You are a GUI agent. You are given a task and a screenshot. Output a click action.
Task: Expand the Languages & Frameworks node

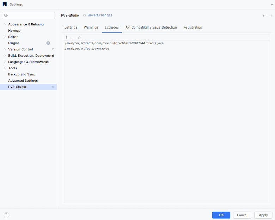(x=5, y=62)
